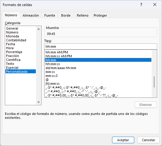Pick the @ text format
Image resolution: width=162 pixels, height=146 pixels.
coord(98,80)
